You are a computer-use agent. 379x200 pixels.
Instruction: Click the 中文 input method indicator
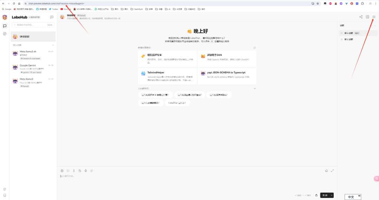(353, 197)
